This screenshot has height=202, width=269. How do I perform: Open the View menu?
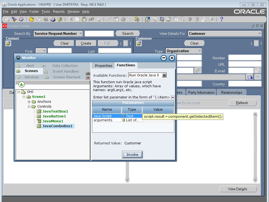(x=23, y=12)
